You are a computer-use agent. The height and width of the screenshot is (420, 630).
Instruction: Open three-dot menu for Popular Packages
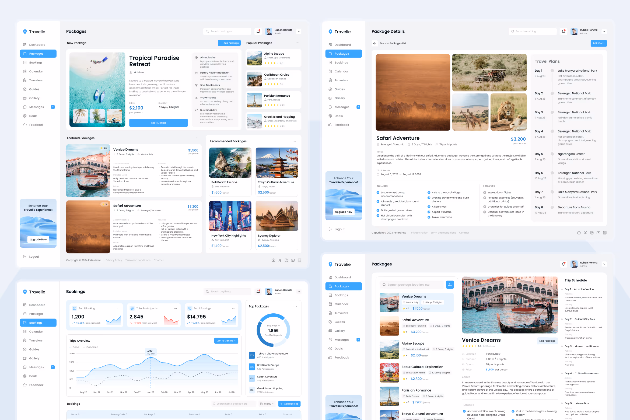297,43
